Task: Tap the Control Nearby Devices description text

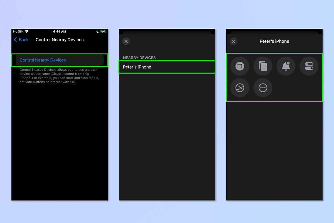Action: click(x=60, y=76)
